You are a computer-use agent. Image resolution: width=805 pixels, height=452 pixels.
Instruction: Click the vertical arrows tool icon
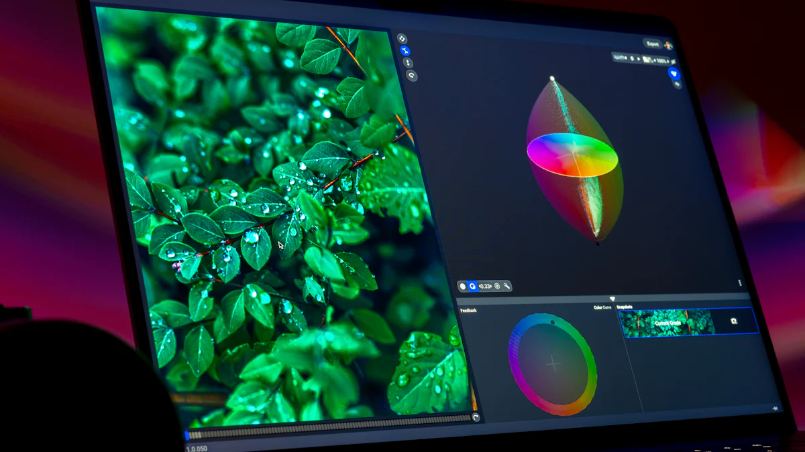[408, 64]
